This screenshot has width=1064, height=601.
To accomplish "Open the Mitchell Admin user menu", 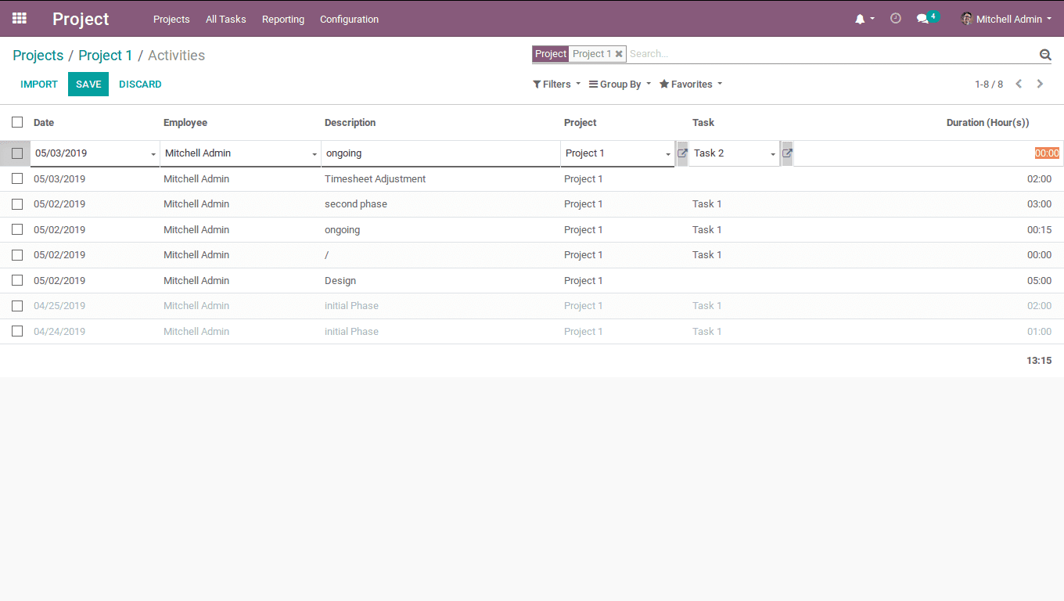I will click(1007, 19).
